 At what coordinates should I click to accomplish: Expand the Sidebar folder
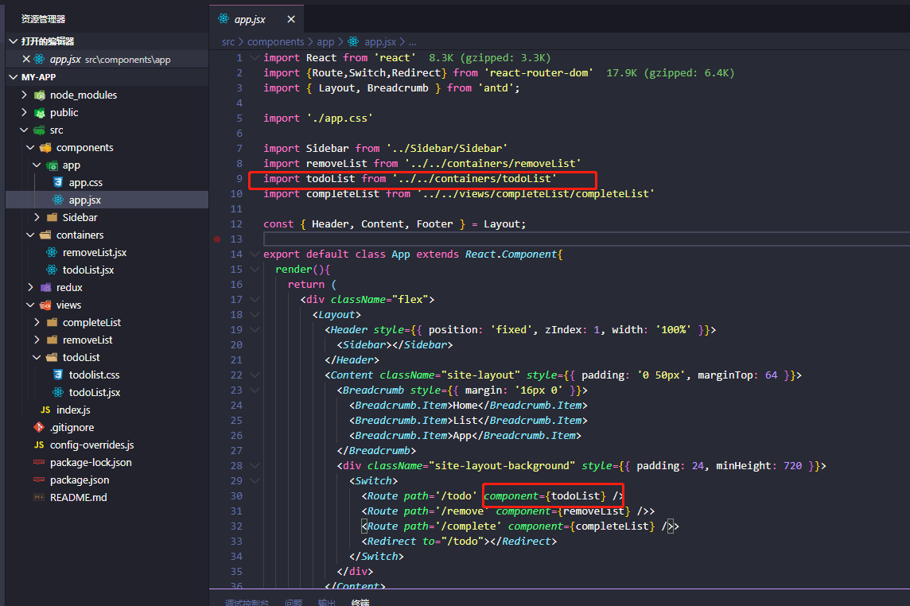click(x=37, y=217)
